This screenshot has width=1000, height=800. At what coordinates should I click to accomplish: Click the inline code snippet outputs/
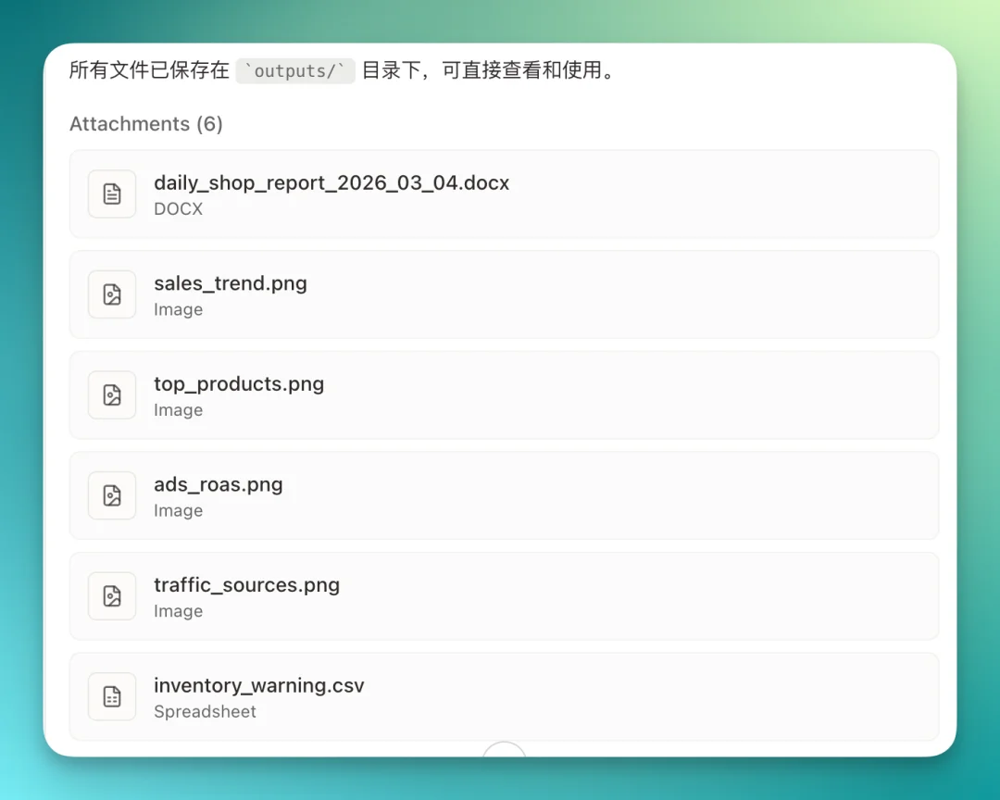pos(295,70)
